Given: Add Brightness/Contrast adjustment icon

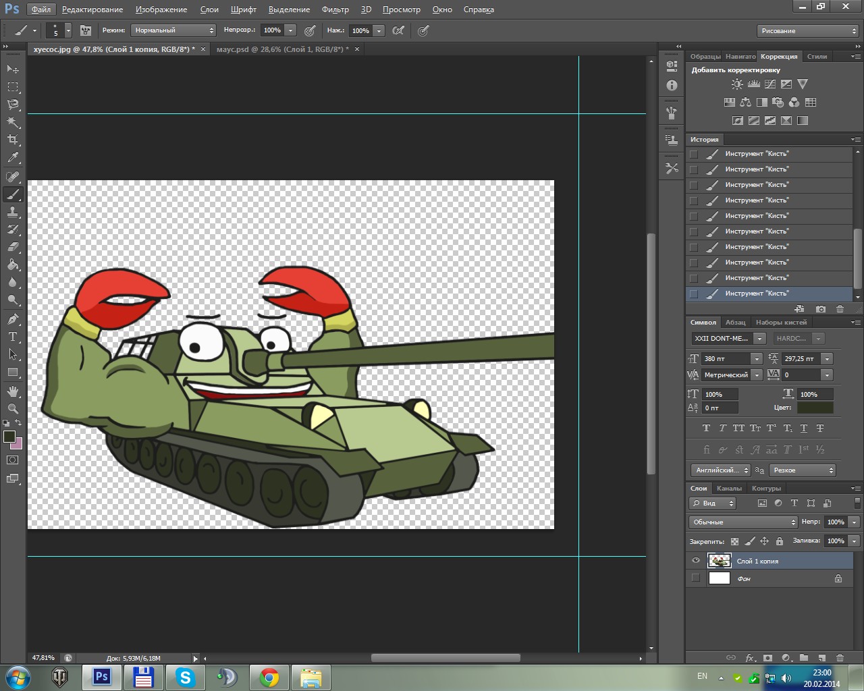Looking at the screenshot, I should (737, 84).
